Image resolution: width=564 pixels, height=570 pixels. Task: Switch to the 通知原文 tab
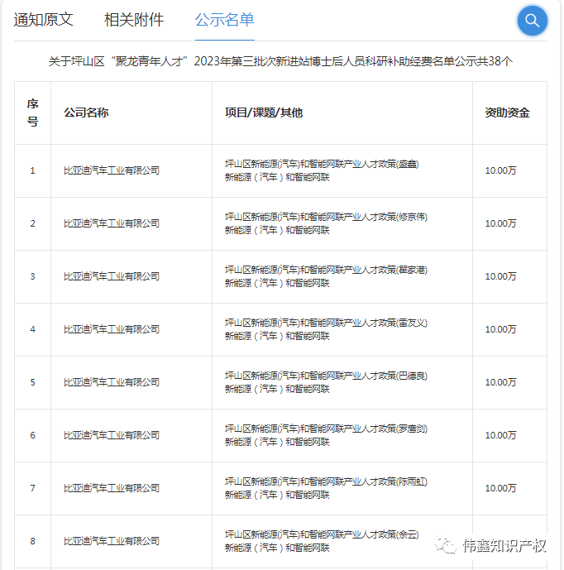pos(43,20)
